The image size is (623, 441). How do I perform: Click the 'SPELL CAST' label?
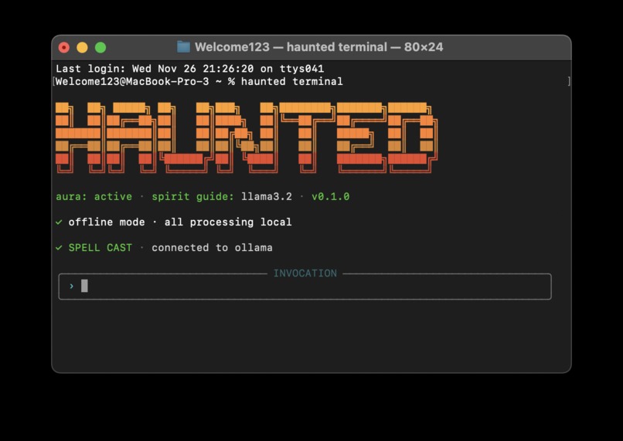tap(100, 248)
